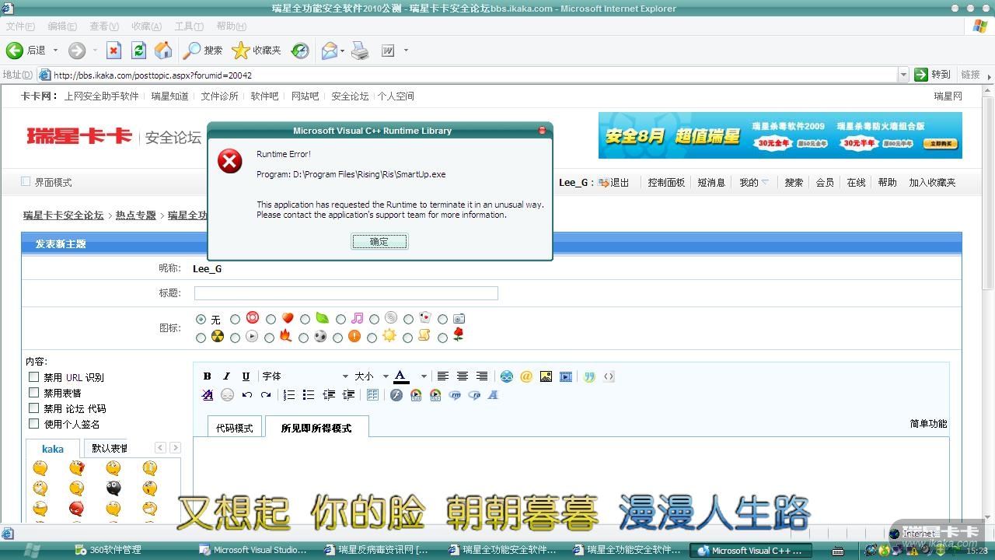
Task: Pick the rose topic icon radio button
Action: (x=442, y=338)
